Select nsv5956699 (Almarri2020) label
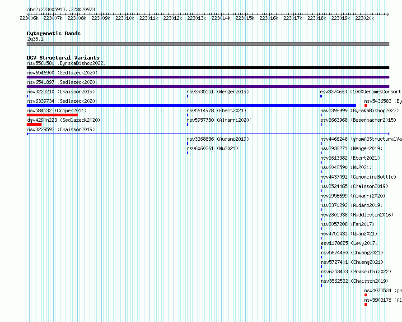 click(x=353, y=196)
